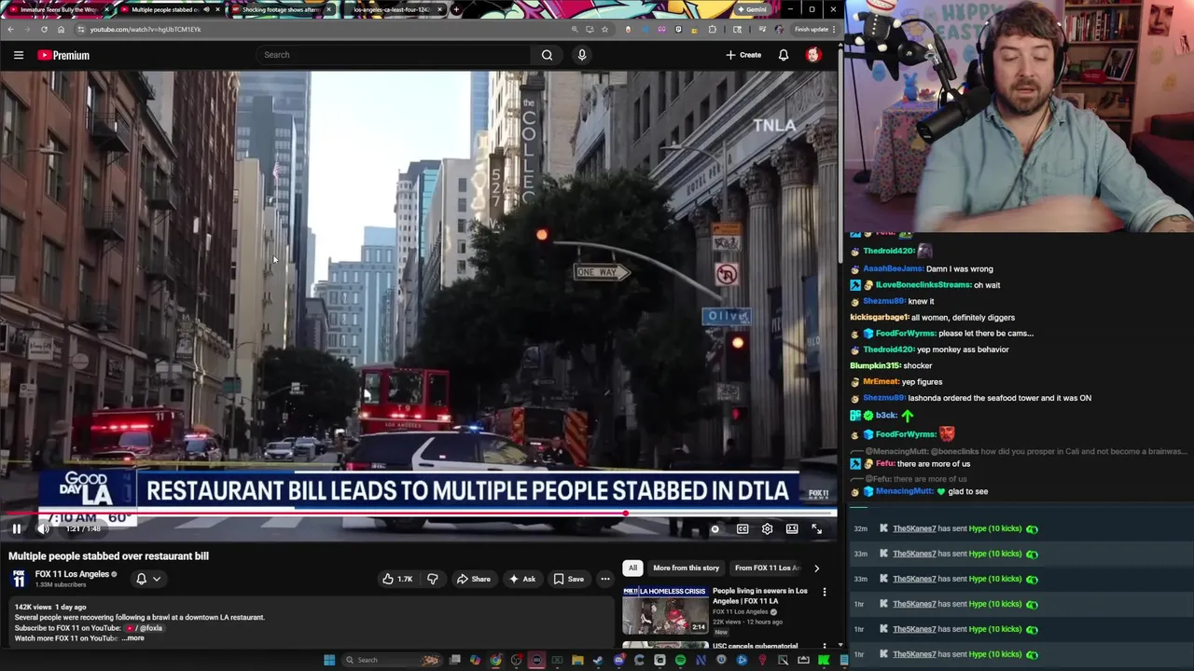Click 'The5Kanes7' in the 32m hype row
This screenshot has height=671, width=1194.
[914, 528]
